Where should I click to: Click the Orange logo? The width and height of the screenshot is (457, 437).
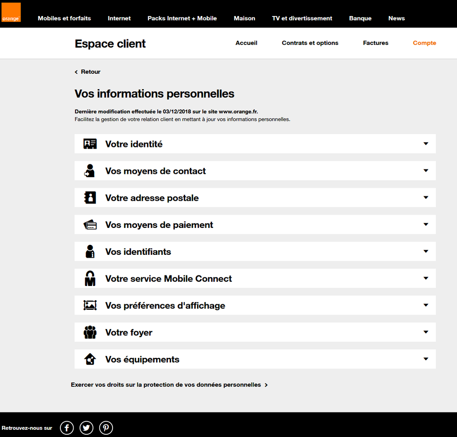[11, 12]
